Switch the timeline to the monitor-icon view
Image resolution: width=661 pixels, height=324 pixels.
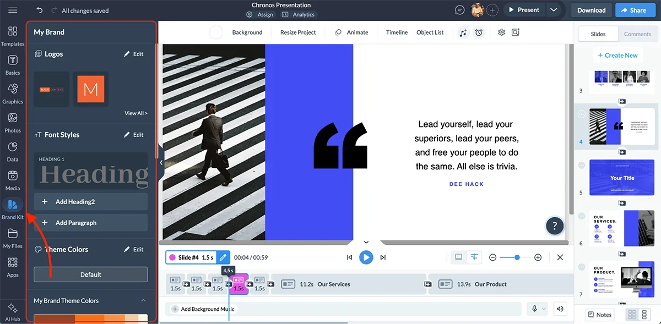tap(458, 257)
